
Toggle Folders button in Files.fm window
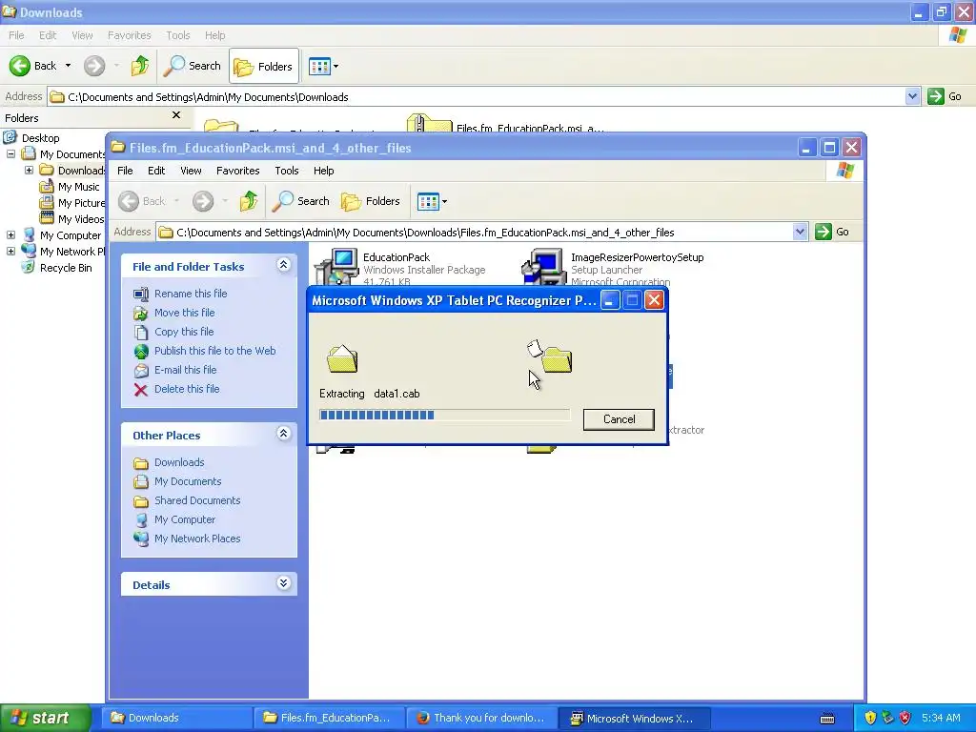(x=371, y=201)
